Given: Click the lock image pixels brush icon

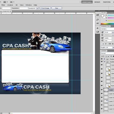Looking at the screenshot, I should 109,56.
